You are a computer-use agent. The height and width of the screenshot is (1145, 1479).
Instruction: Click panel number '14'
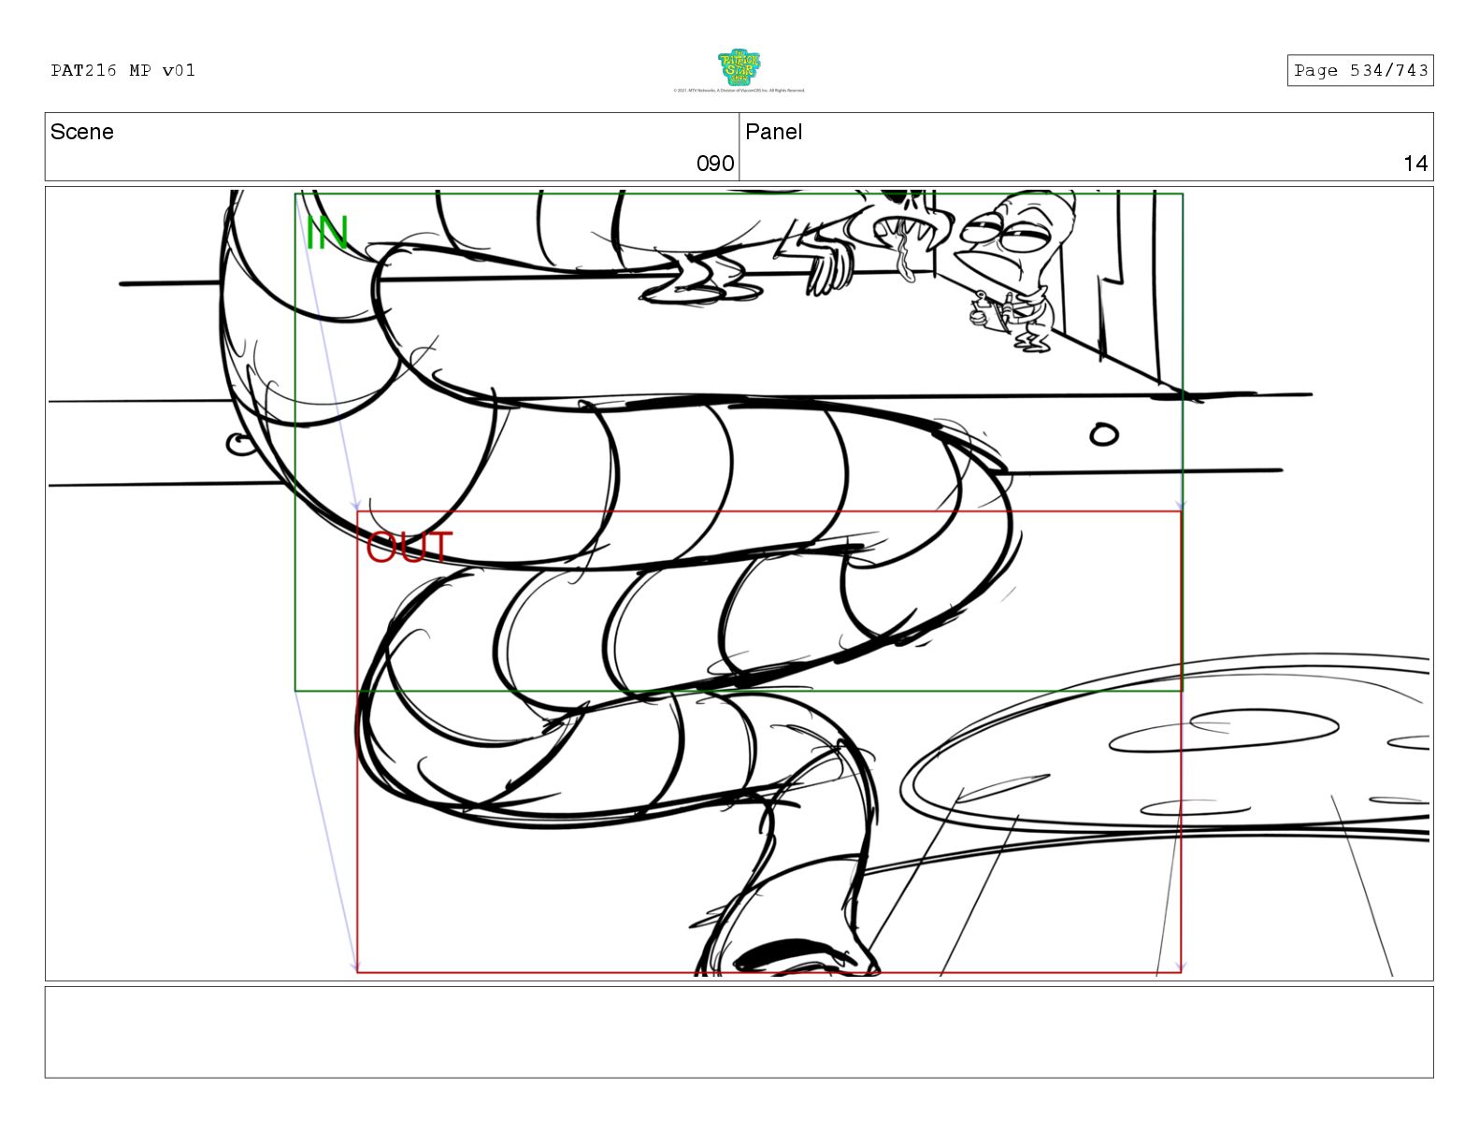[1415, 164]
